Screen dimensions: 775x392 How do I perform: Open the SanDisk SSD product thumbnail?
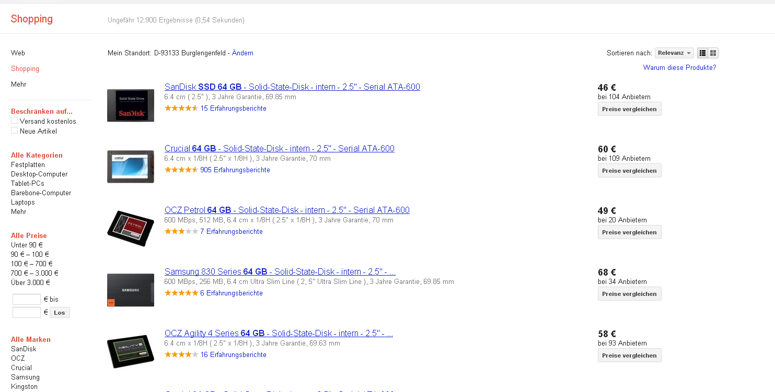131,105
